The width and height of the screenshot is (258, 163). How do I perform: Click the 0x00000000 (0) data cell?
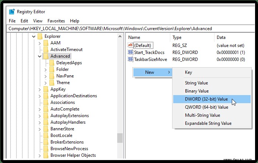click(231, 59)
